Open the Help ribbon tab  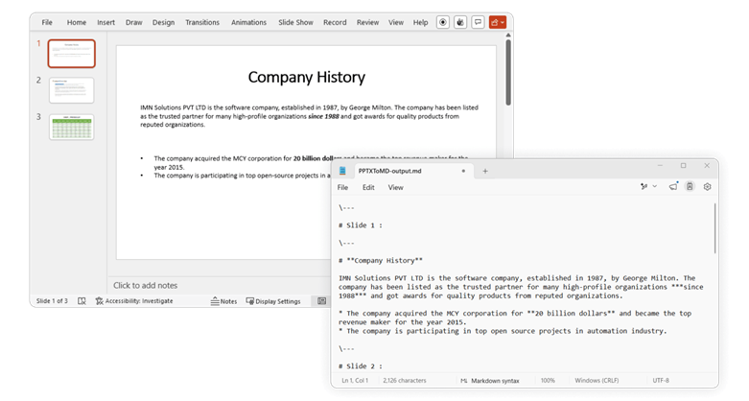tap(420, 22)
